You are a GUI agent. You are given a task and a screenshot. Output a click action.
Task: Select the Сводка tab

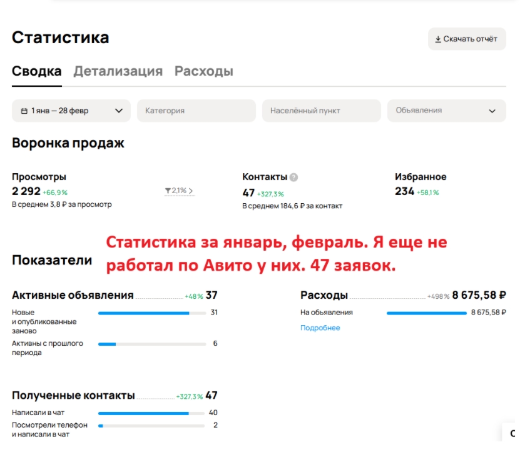tap(36, 71)
